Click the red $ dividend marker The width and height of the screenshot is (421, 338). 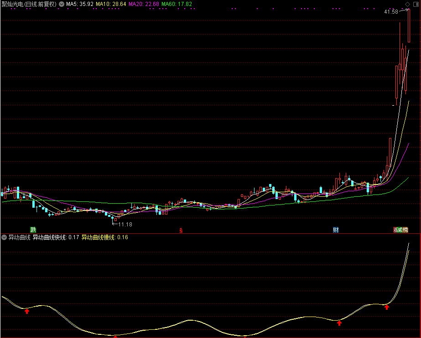(x=181, y=230)
